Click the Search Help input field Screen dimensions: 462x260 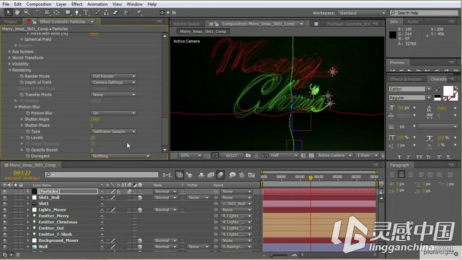pyautogui.click(x=424, y=13)
